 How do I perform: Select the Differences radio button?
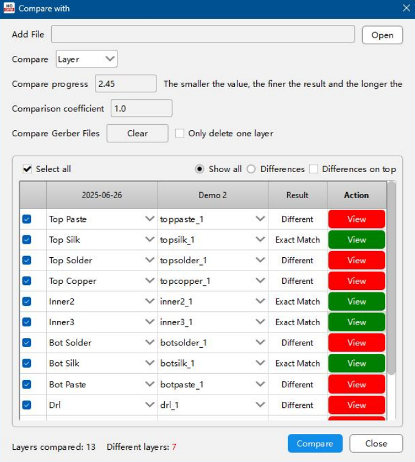tap(251, 169)
